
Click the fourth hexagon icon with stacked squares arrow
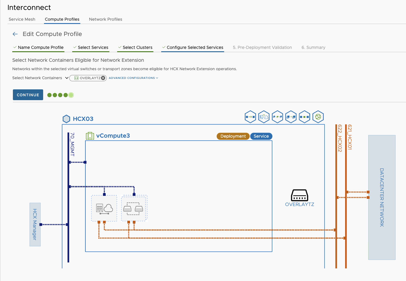[x=291, y=117]
